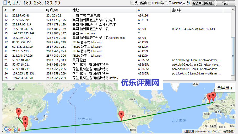Viewport: 238px width, 134px height.
Task: Click the Google logo on the map
Action: coord(12,129)
